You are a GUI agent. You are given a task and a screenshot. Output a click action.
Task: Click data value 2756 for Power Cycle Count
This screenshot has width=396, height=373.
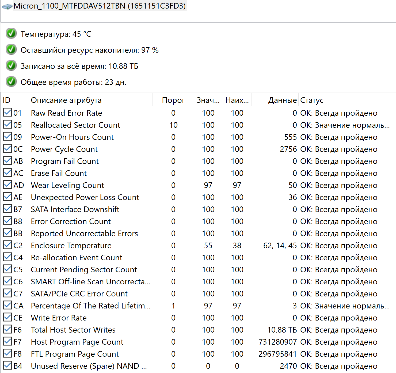click(288, 149)
